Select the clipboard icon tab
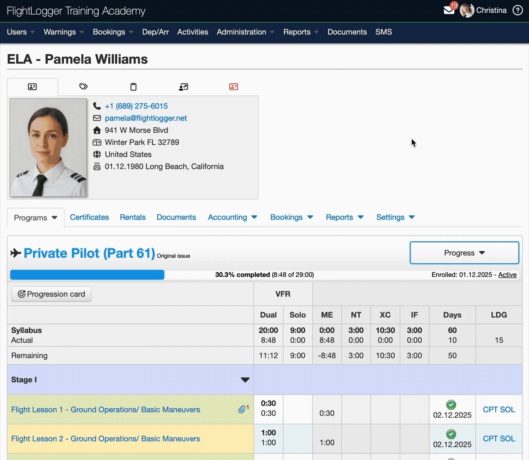This screenshot has height=460, width=529. [x=133, y=87]
